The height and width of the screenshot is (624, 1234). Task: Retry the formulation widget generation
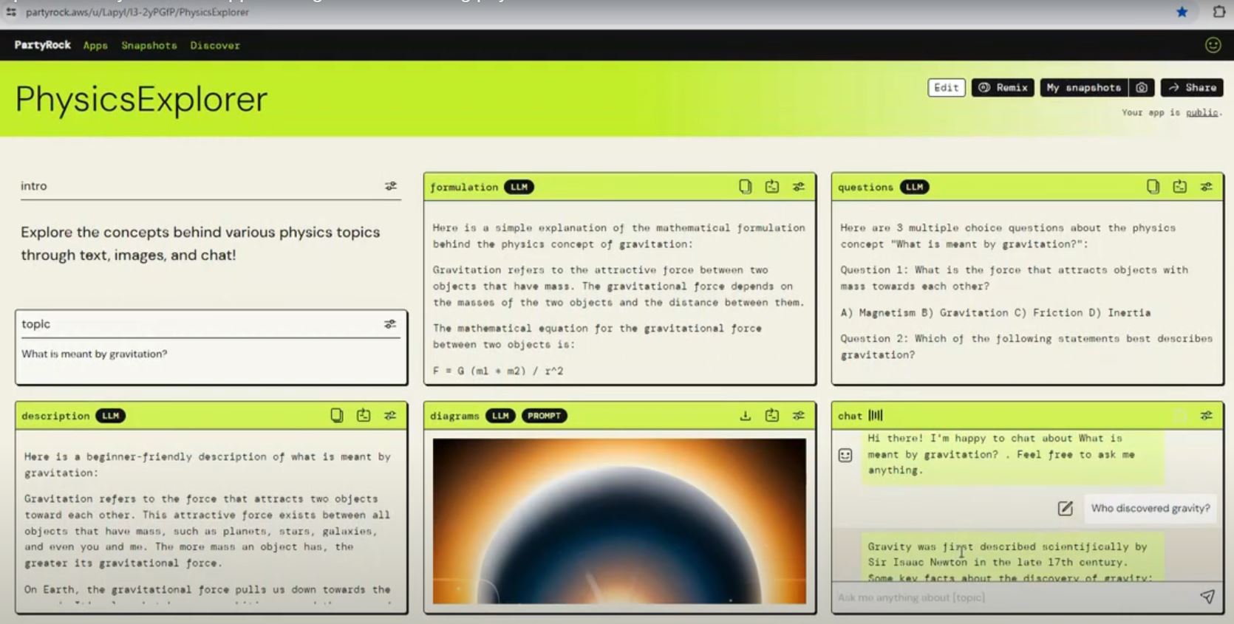771,187
